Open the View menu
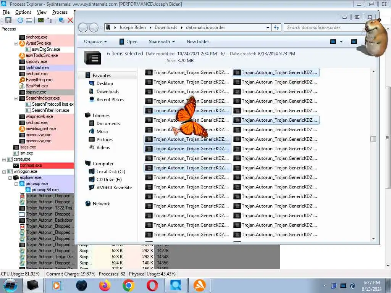This screenshot has width=391, height=293. 42,12
